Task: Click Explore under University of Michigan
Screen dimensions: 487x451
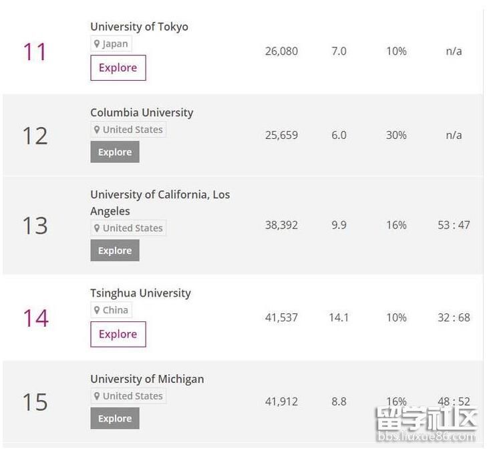Action: pos(115,418)
